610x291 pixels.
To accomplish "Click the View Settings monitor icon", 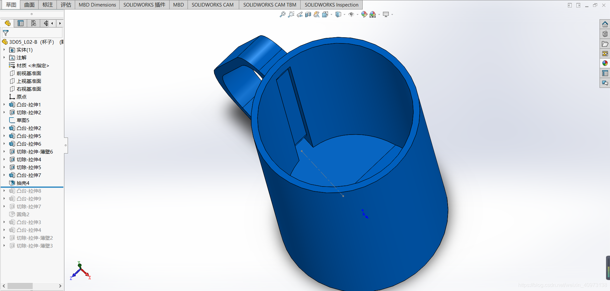I will click(x=386, y=14).
